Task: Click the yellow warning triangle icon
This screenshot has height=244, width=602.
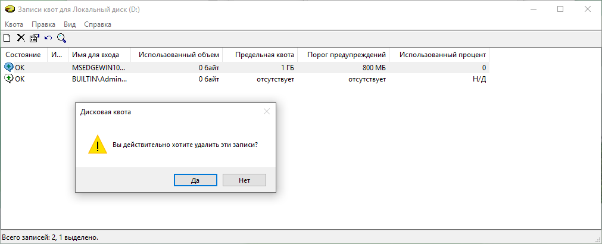Action: point(98,145)
